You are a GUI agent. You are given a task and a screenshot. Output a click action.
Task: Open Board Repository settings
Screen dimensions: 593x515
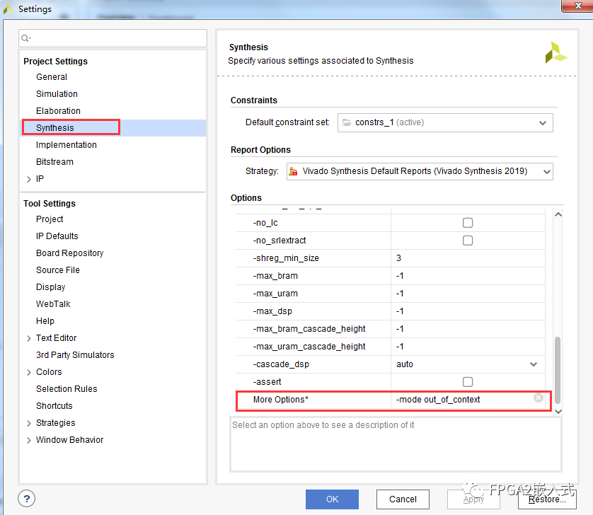pyautogui.click(x=69, y=253)
